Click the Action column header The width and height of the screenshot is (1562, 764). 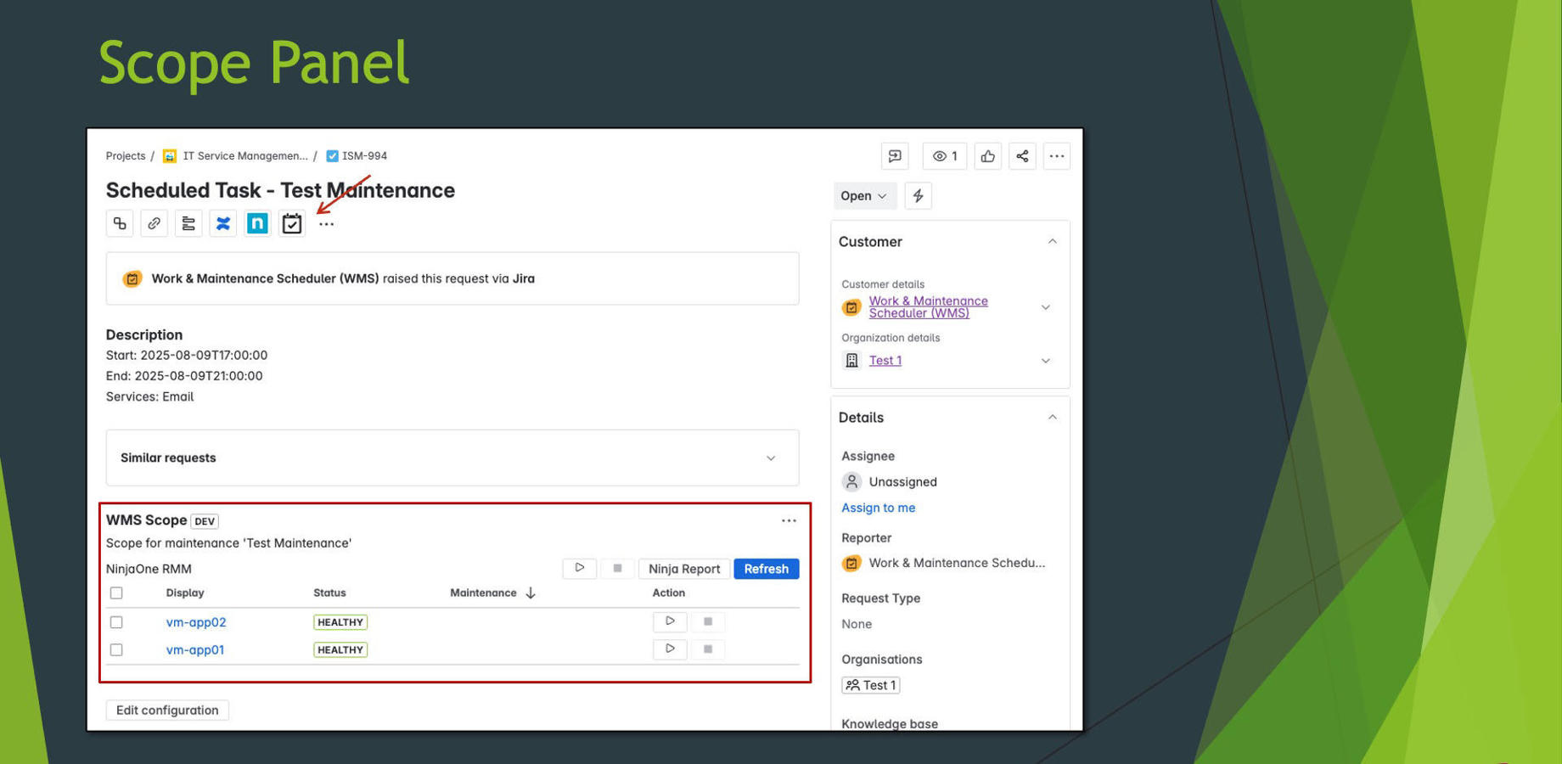pos(669,593)
